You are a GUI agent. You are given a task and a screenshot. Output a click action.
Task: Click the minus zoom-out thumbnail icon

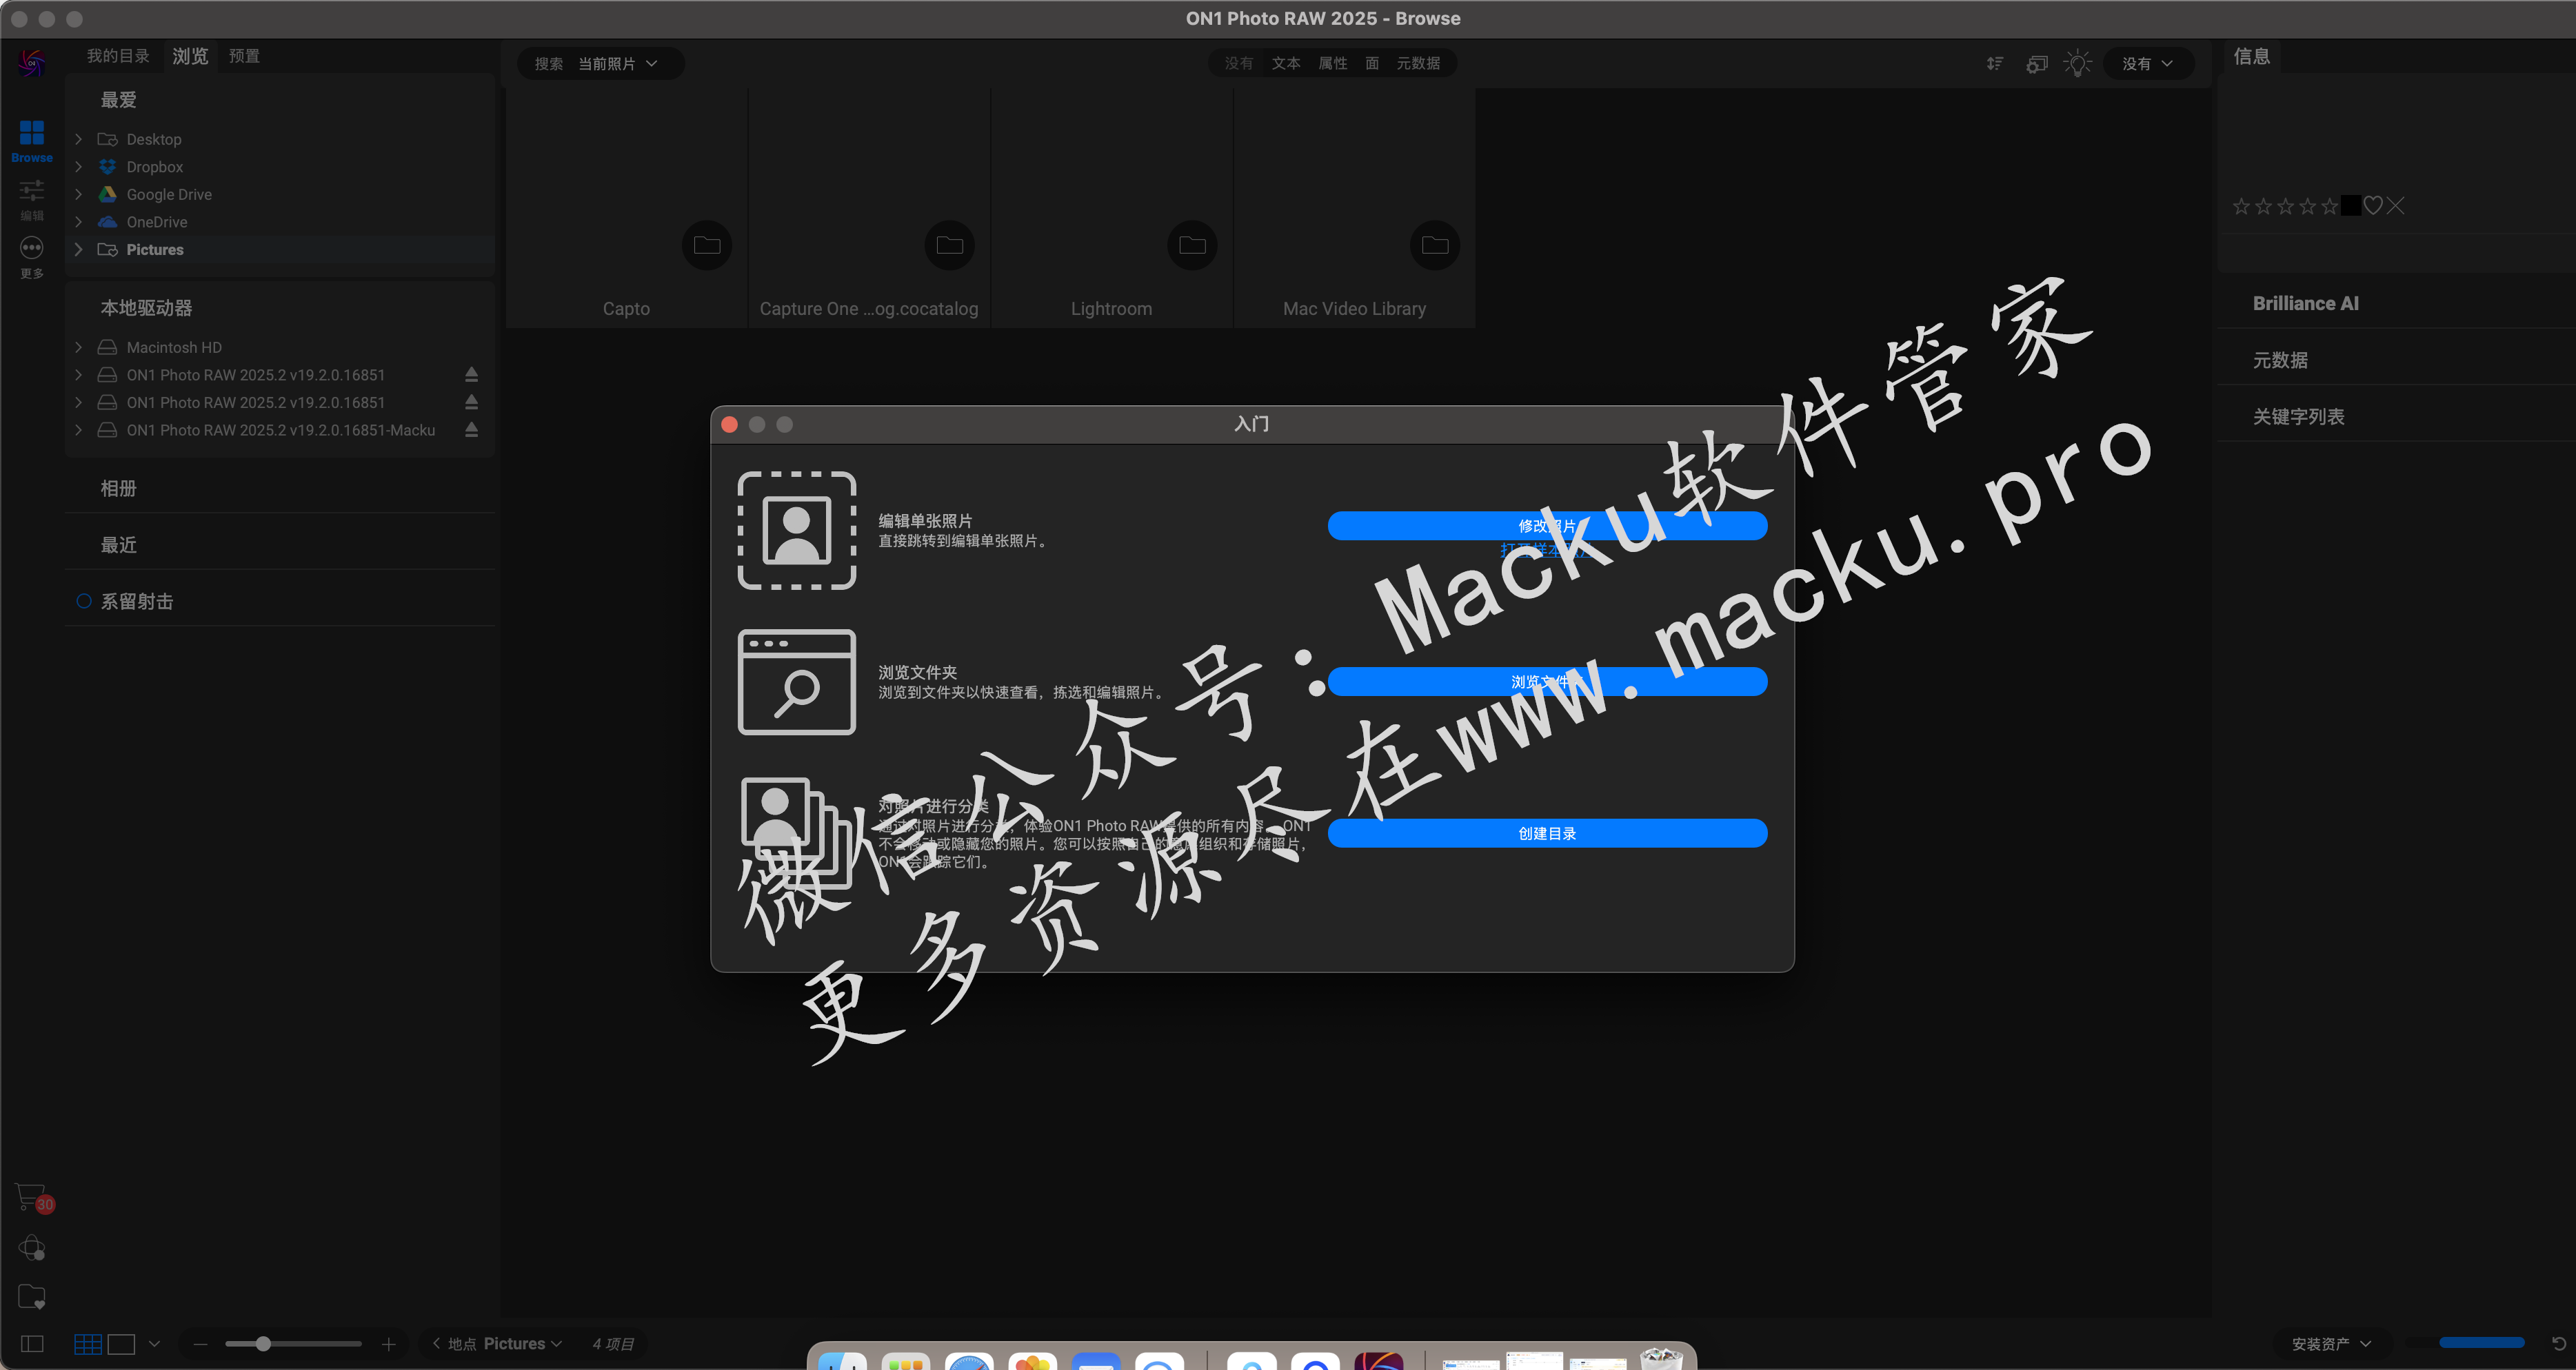(201, 1344)
